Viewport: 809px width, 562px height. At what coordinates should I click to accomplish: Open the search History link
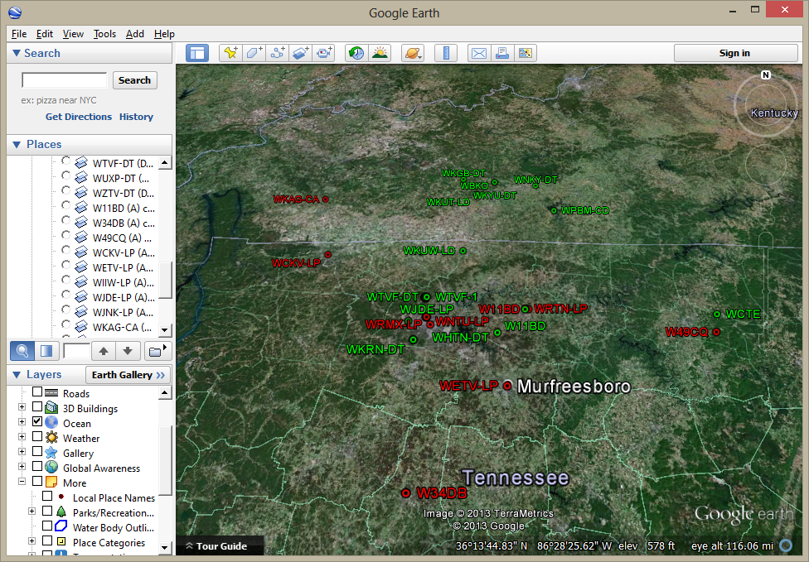[136, 117]
